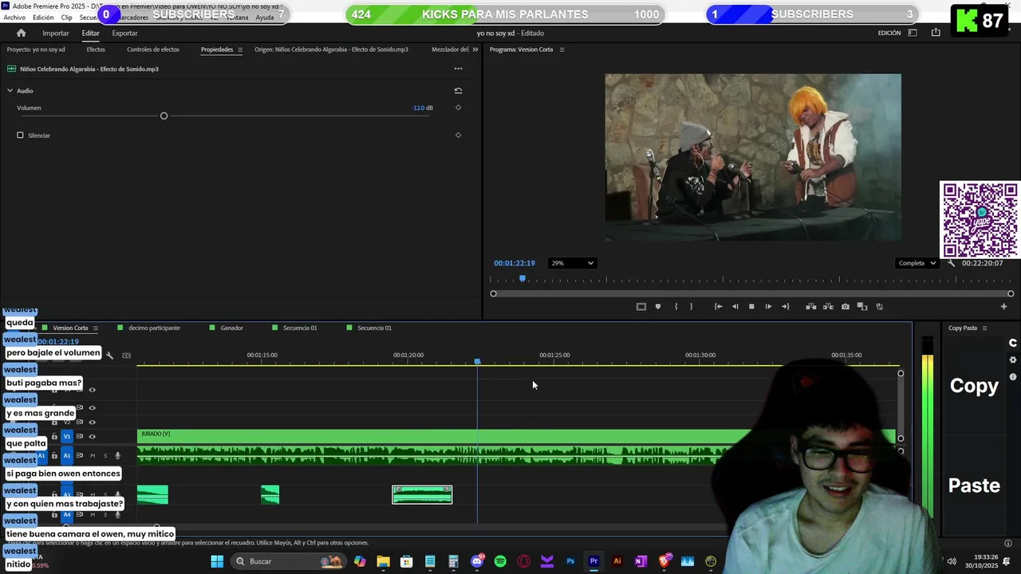Open Version Corta sequence tab menu

pyautogui.click(x=95, y=328)
